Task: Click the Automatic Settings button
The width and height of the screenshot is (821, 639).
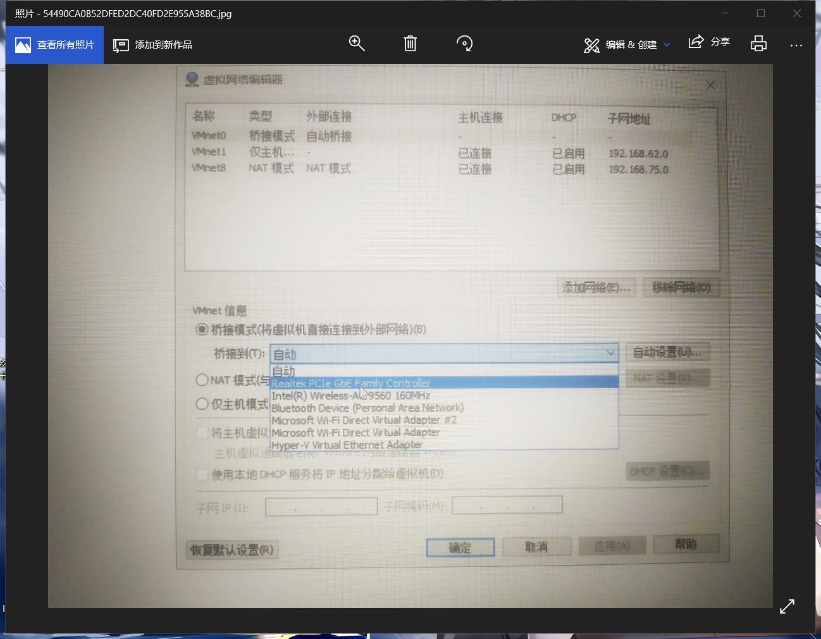Action: click(667, 352)
